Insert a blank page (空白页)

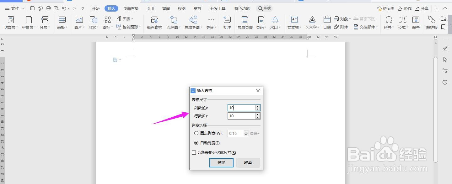pyautogui.click(x=29, y=23)
